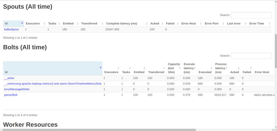Sort Spouts table by Id column
The image size is (277, 131).
(x=14, y=23)
